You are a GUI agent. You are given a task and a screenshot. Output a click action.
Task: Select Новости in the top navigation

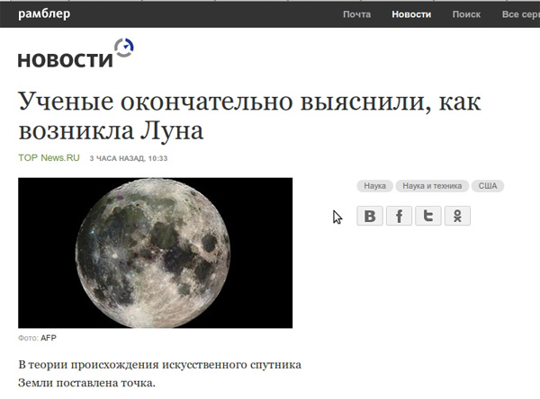point(411,14)
